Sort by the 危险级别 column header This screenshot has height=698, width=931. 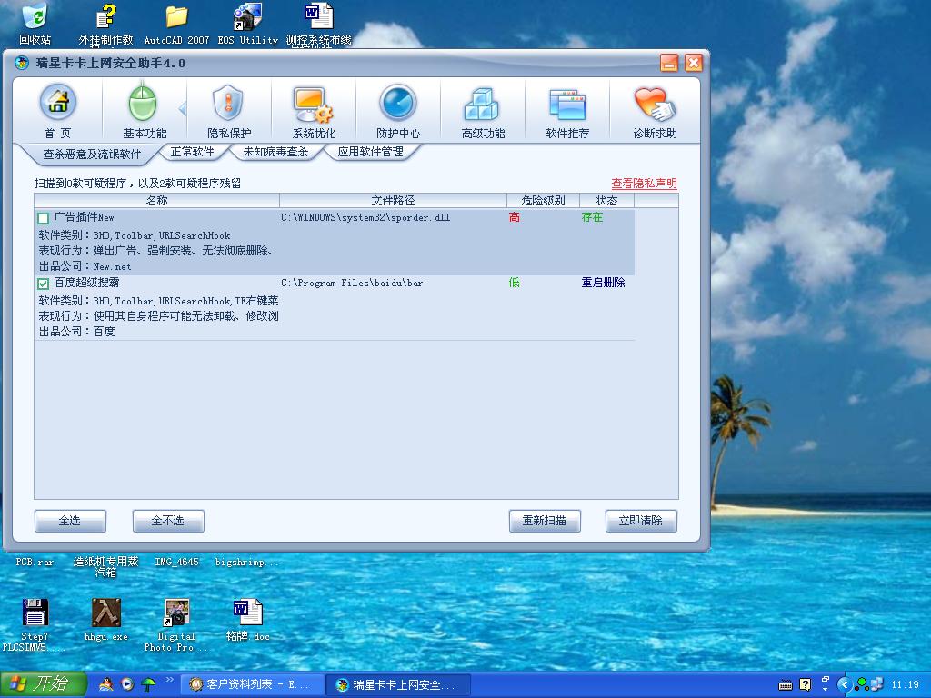click(543, 201)
